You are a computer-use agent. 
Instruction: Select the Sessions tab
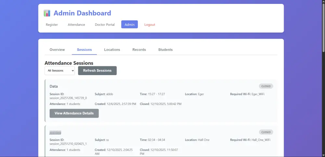click(x=84, y=50)
